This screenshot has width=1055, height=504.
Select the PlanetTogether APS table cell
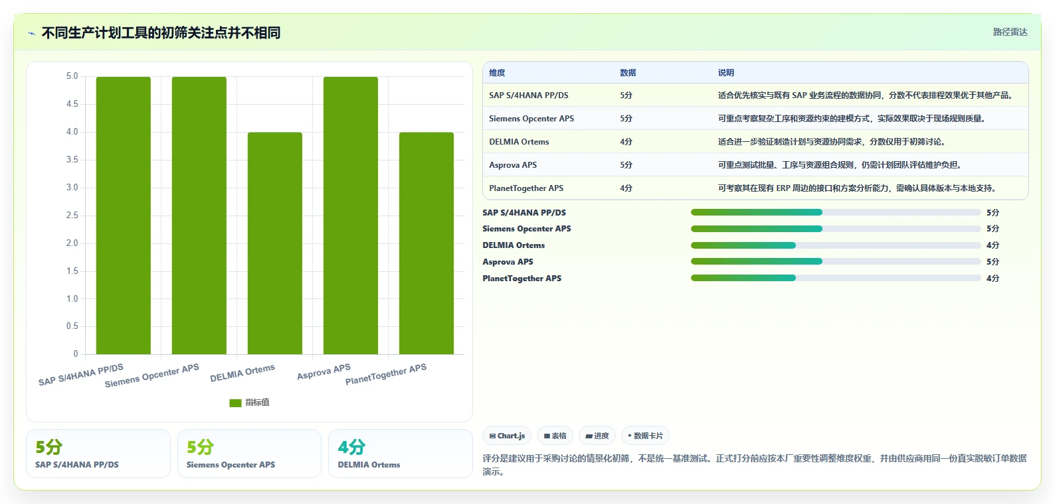[526, 188]
